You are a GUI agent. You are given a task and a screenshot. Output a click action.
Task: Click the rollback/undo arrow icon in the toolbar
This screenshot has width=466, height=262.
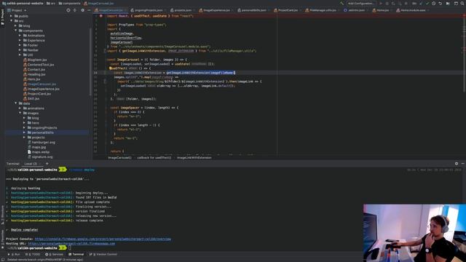point(440,4)
